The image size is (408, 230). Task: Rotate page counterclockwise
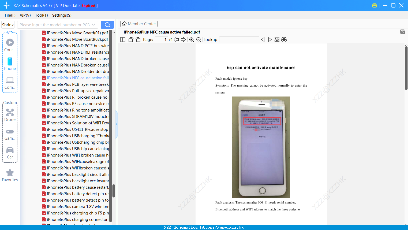point(131,40)
